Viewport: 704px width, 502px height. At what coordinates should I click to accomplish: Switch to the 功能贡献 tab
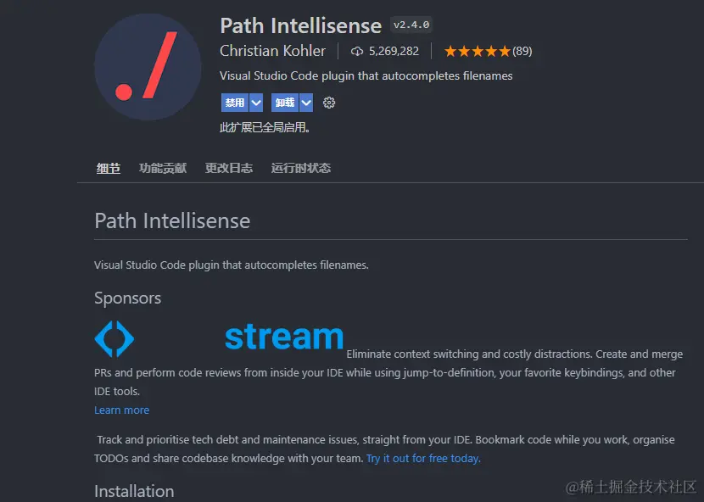[x=163, y=169]
